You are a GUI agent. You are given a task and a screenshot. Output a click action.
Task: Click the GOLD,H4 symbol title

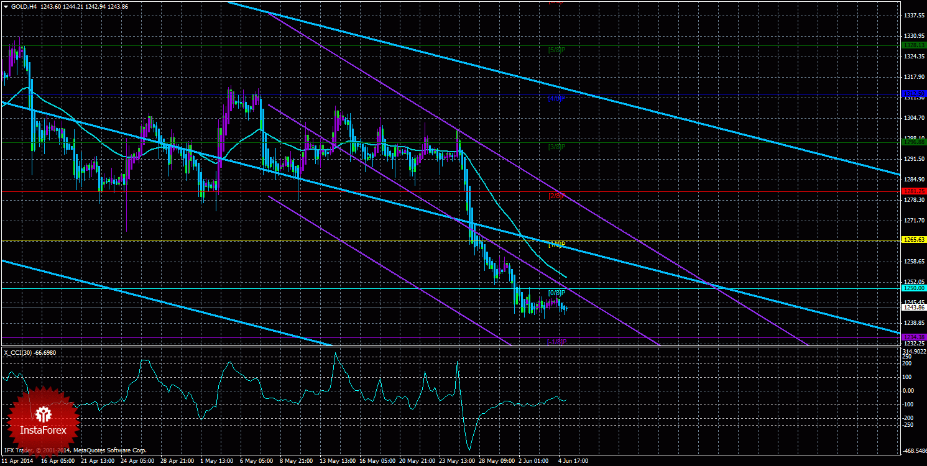pyautogui.click(x=23, y=6)
